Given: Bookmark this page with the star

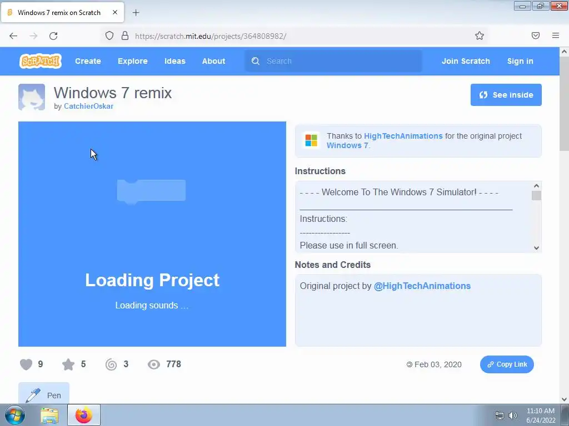Looking at the screenshot, I should coord(480,35).
